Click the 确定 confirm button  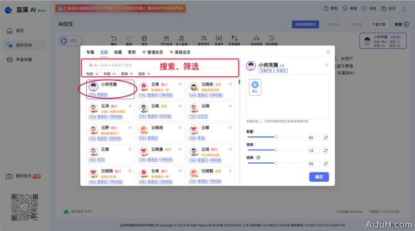click(319, 177)
